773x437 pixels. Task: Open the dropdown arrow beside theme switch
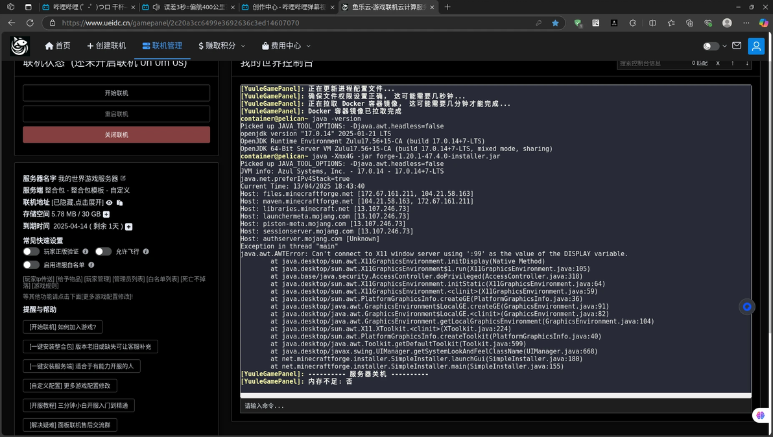(x=724, y=46)
